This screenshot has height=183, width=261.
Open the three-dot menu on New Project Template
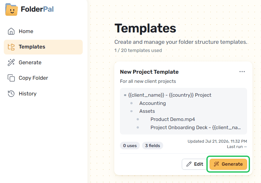pos(242,71)
